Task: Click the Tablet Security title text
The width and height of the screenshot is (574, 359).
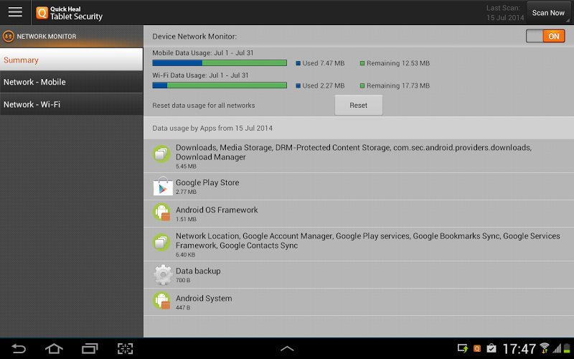Action: (77, 17)
